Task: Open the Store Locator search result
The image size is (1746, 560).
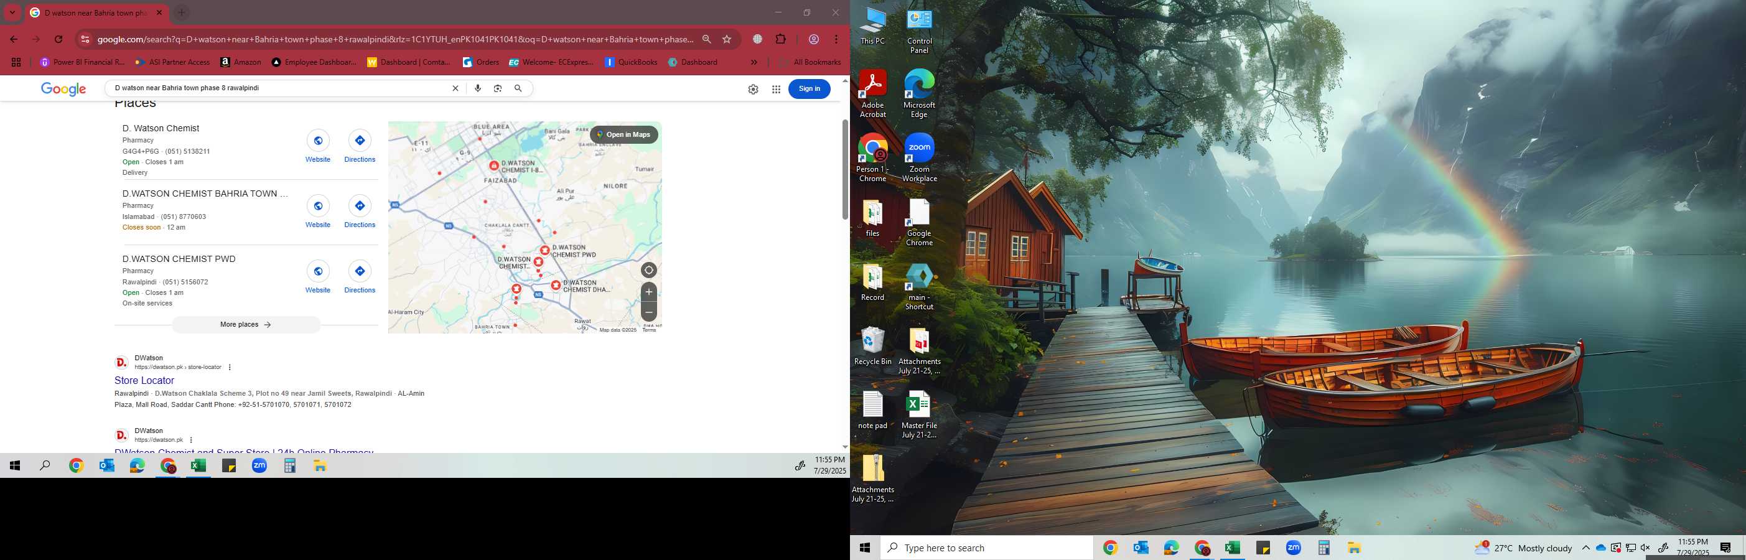Action: coord(144,380)
